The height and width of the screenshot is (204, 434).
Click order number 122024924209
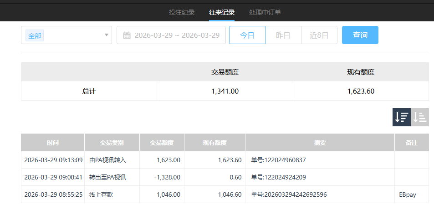[278, 177]
